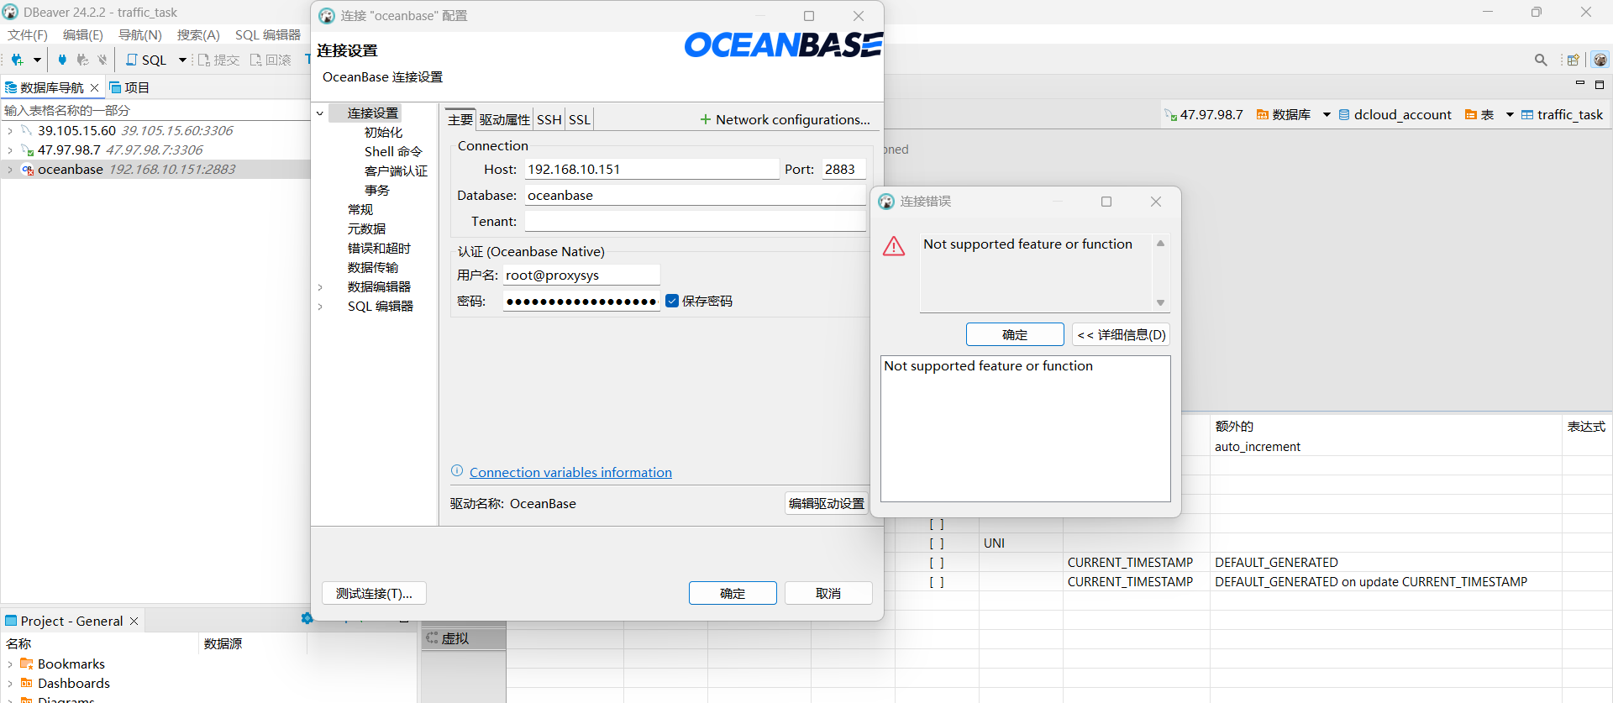Screen dimensions: 1613x703
Task: Collapse the 连接设置 tree node
Action: (320, 113)
